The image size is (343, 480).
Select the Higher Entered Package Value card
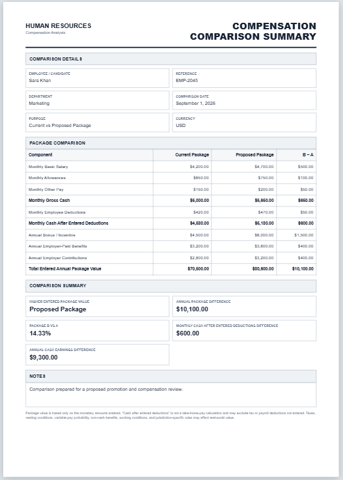point(97,306)
